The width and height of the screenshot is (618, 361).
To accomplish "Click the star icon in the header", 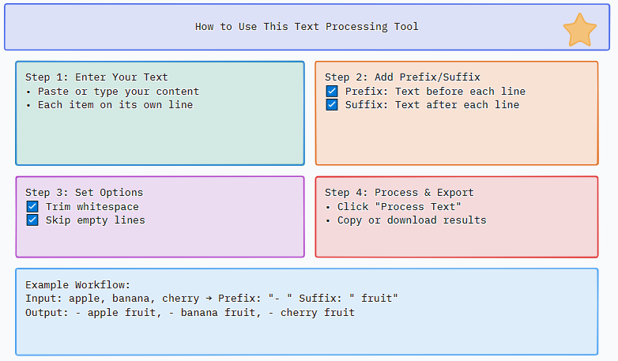I will click(579, 30).
